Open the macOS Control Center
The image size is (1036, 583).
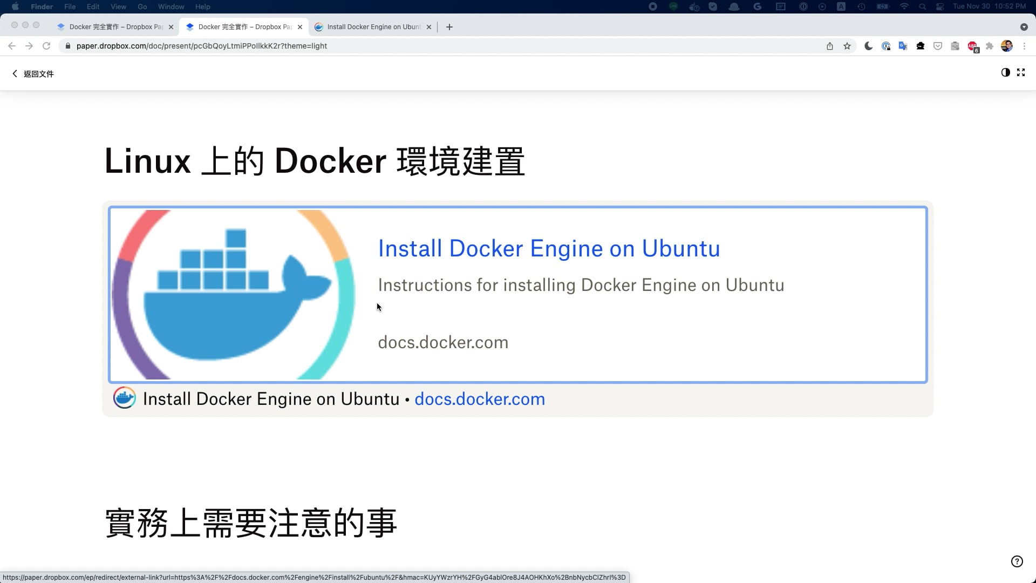pos(940,6)
